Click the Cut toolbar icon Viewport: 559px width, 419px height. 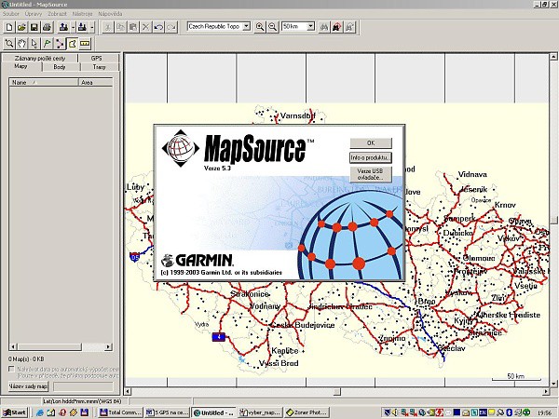108,27
